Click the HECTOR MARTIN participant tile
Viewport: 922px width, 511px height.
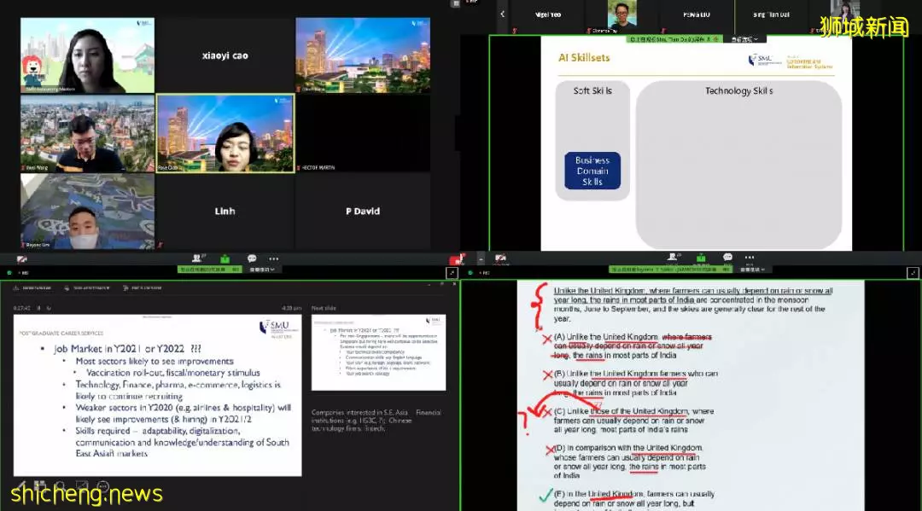tap(363, 133)
